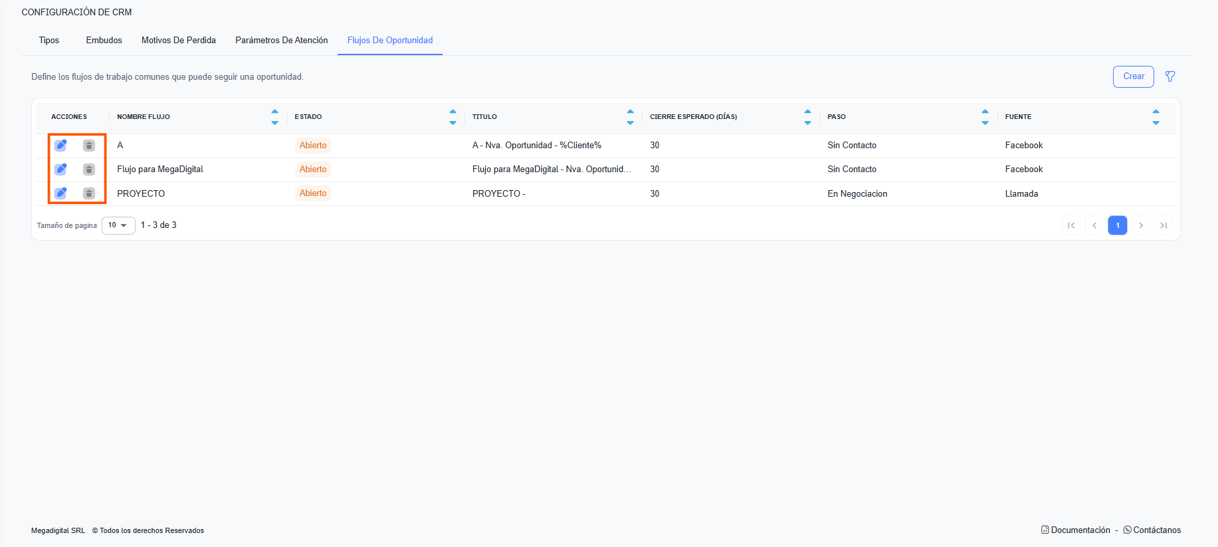
Task: Switch to the Embudos tab
Action: [x=104, y=41]
